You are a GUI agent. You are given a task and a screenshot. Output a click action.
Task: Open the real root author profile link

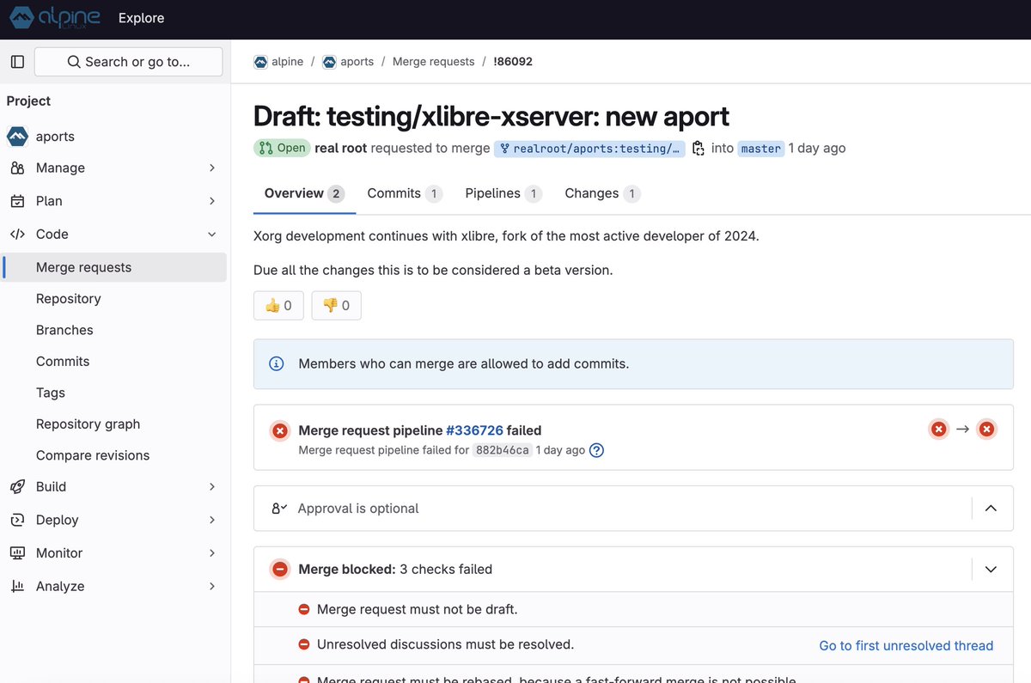pos(341,148)
